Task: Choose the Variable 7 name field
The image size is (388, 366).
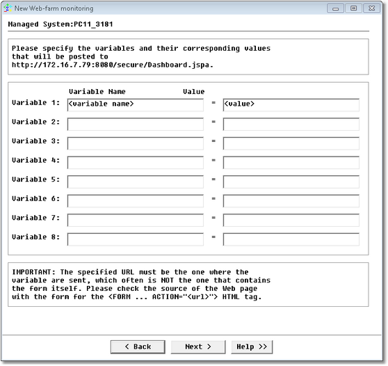Action: [x=136, y=220]
